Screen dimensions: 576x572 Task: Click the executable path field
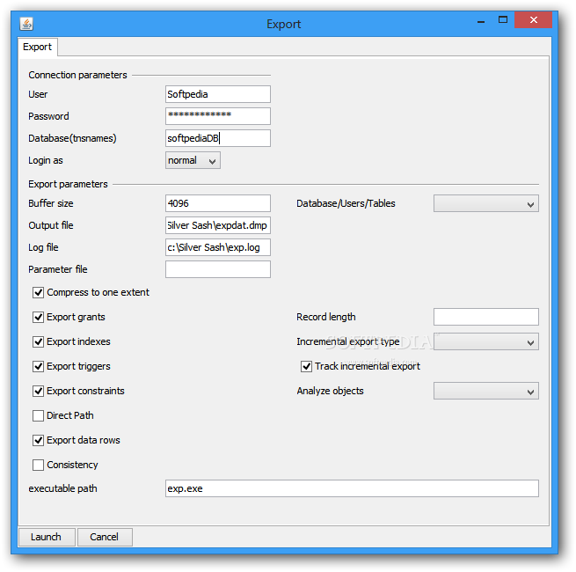[352, 488]
